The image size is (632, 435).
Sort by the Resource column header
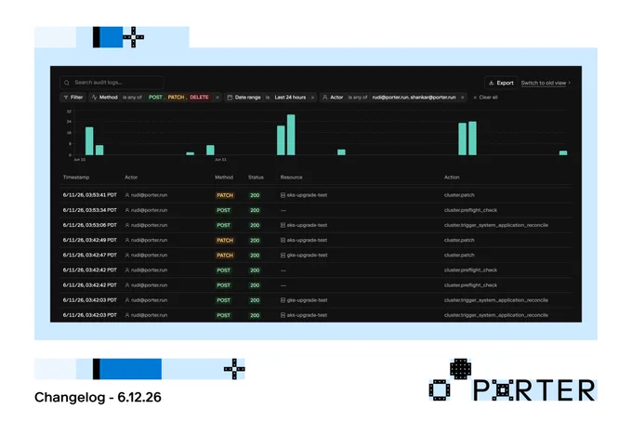point(292,178)
